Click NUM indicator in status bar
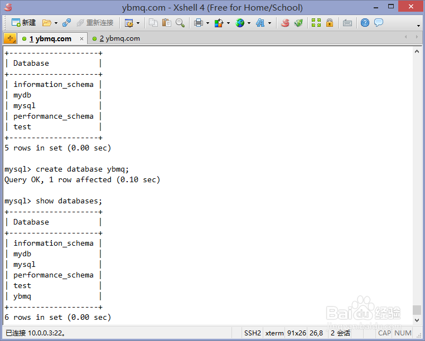 [x=403, y=333]
